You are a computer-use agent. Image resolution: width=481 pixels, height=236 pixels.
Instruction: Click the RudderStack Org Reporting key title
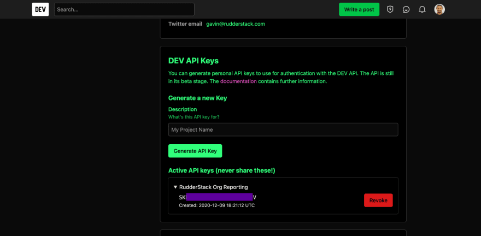coord(213,187)
